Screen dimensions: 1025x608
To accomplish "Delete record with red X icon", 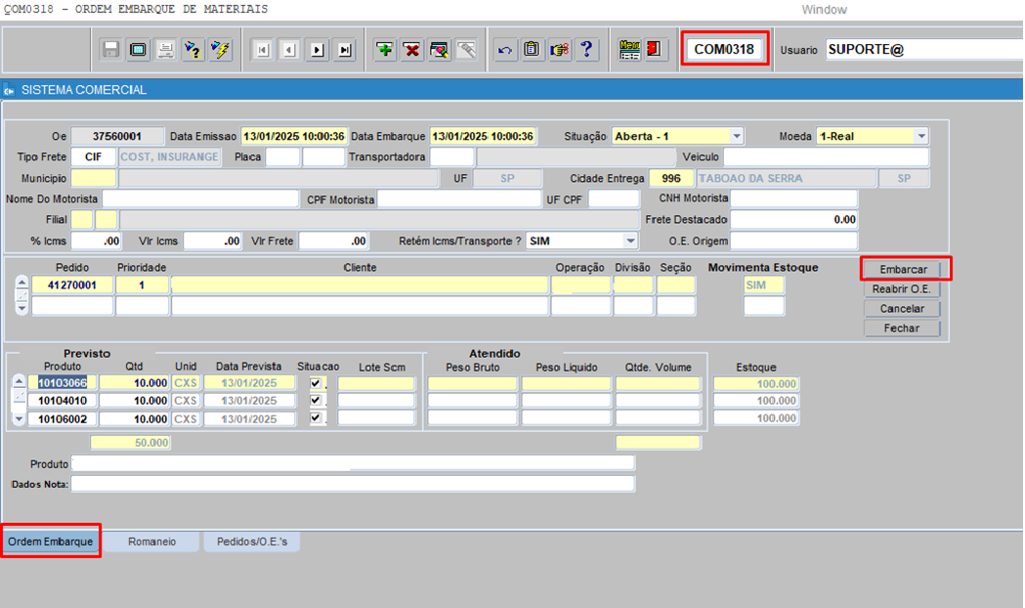I will coord(411,50).
